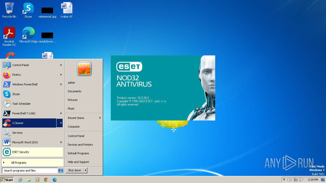The image size is (326, 183).
Task: Click Firefox icon in Start menu
Action: pyautogui.click(x=7, y=75)
